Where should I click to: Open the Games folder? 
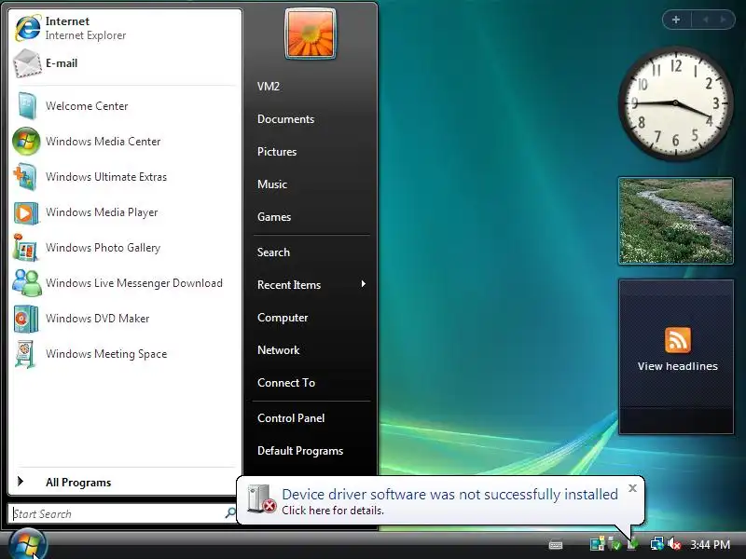coord(274,217)
